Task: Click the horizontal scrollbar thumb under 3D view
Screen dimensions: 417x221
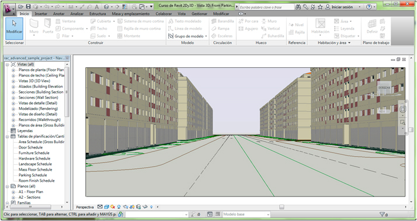Action: click(x=282, y=207)
